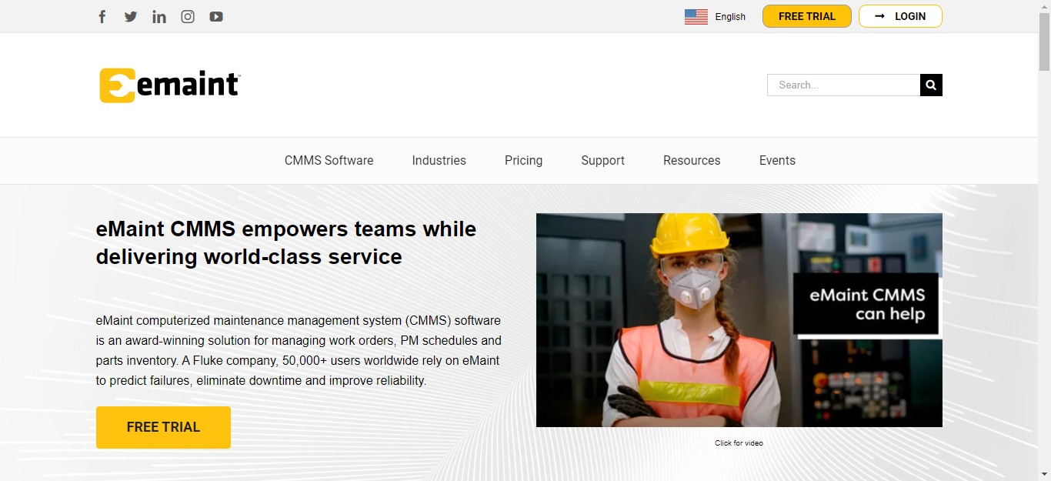Go to the Instagram icon link

(188, 16)
